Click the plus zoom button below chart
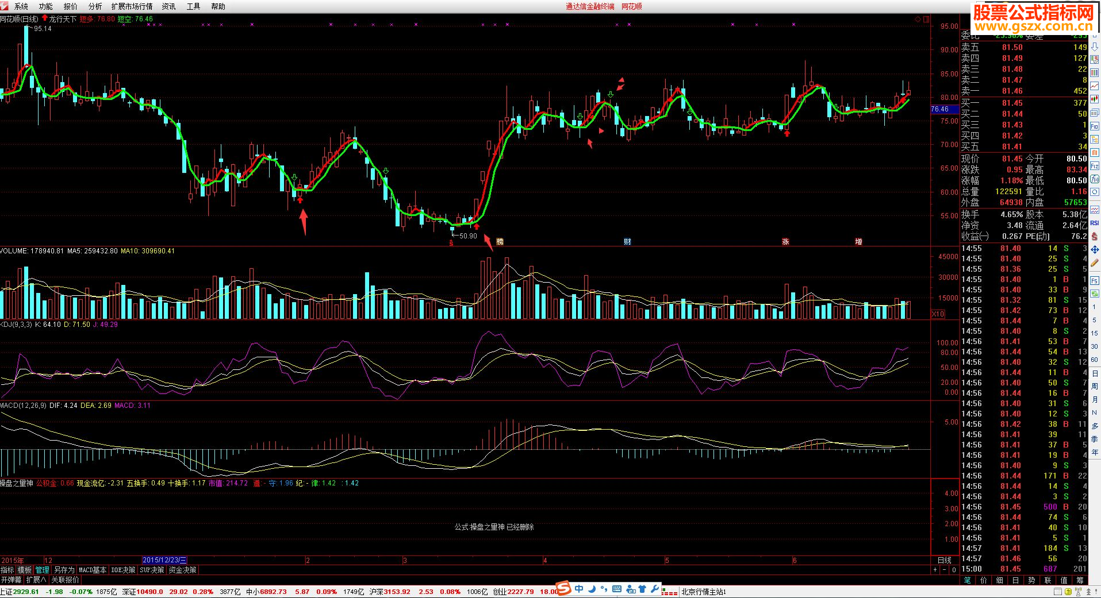The width and height of the screenshot is (1101, 598). (x=935, y=570)
